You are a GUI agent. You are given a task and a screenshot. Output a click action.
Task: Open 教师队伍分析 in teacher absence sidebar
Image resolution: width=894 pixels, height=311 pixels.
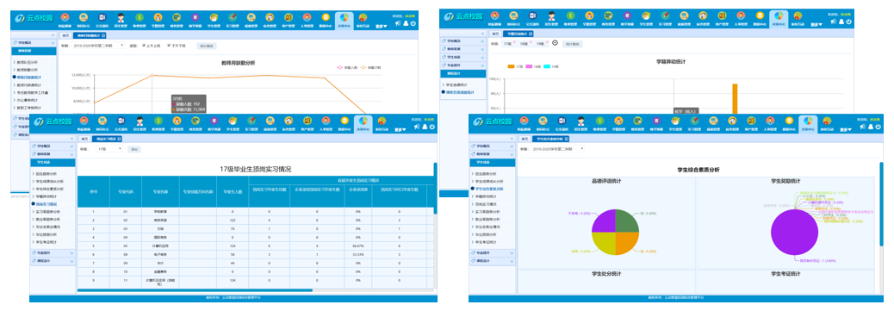[x=28, y=62]
